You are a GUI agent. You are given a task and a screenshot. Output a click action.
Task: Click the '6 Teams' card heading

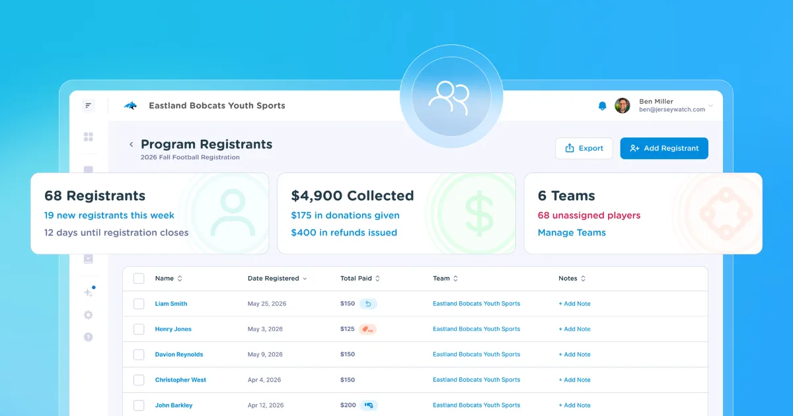tap(566, 195)
